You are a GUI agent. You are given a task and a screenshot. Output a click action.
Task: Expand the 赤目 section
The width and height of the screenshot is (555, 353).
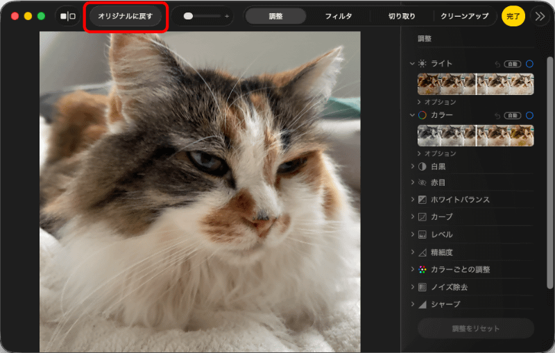tap(412, 182)
